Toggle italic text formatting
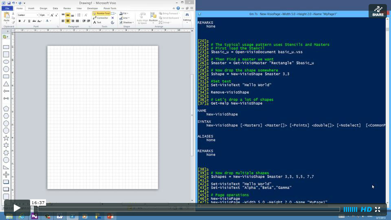This screenshot has width=391, height=220. 24,21
